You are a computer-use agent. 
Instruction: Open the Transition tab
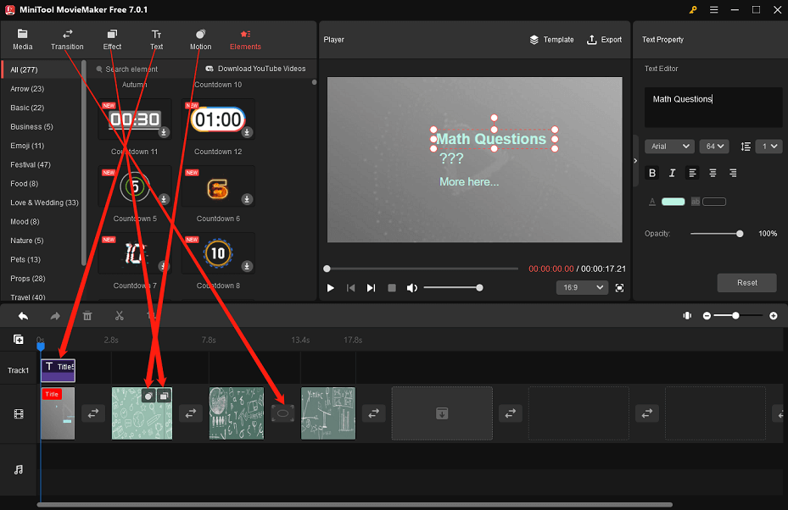coord(67,40)
